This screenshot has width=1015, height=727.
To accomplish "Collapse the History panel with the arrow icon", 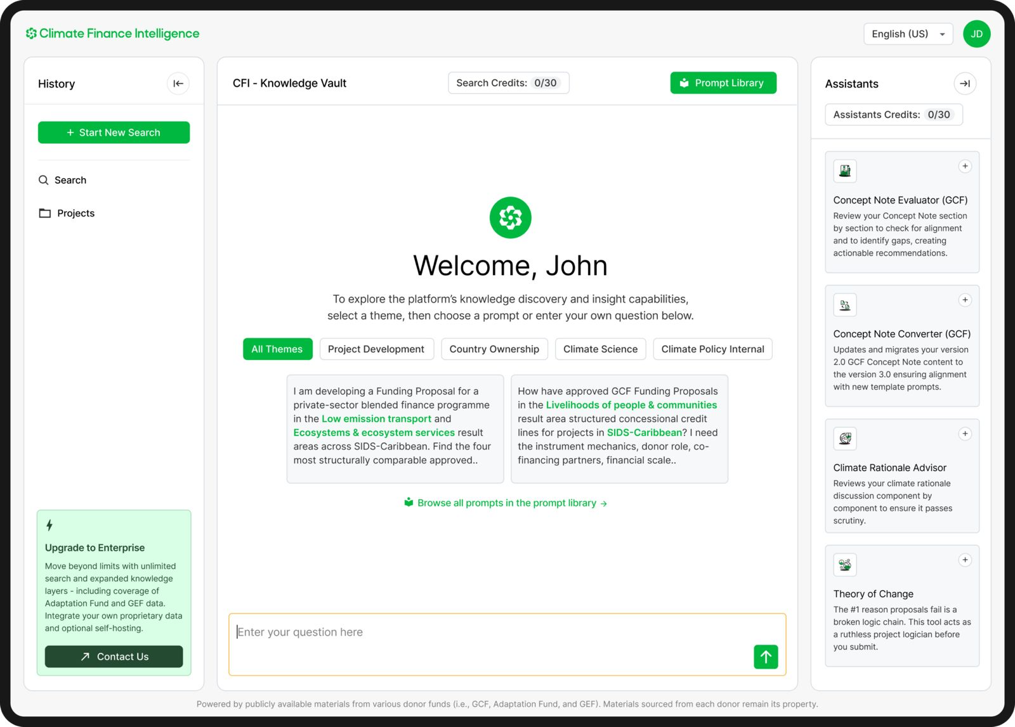I will [178, 84].
